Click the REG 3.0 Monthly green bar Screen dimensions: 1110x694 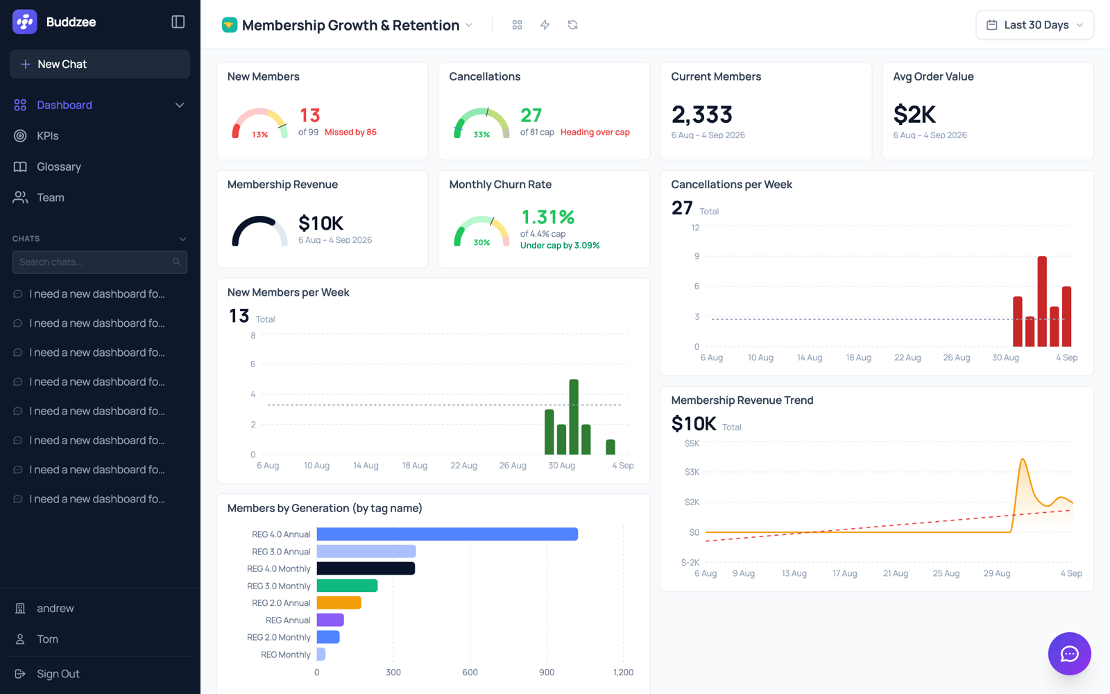tap(347, 586)
